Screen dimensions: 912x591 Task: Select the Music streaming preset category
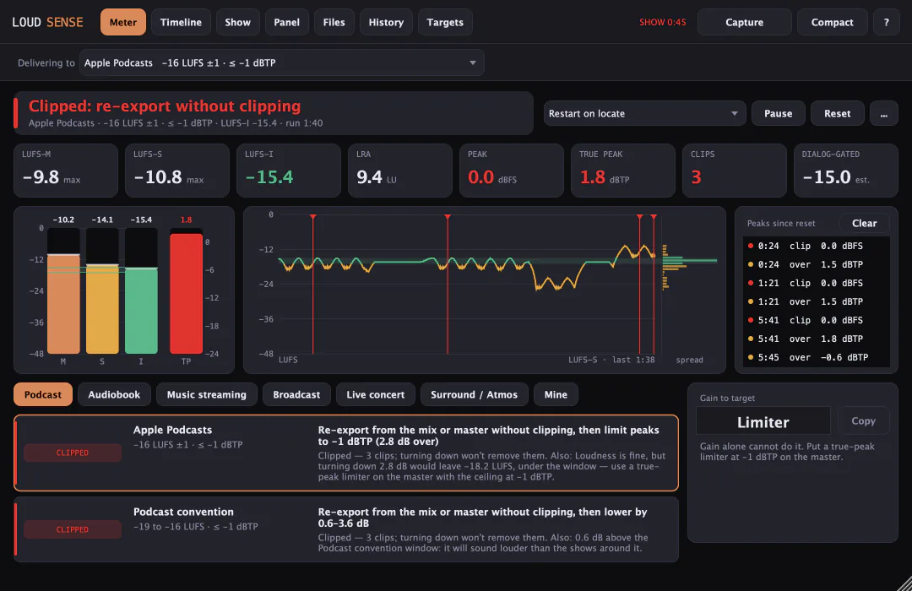pos(207,394)
